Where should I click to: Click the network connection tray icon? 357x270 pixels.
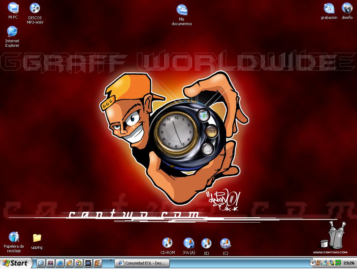coord(332,263)
